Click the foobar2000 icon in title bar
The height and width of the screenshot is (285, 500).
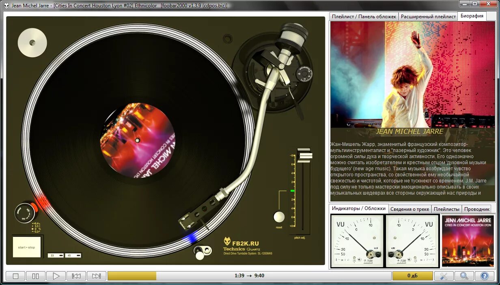click(6, 5)
